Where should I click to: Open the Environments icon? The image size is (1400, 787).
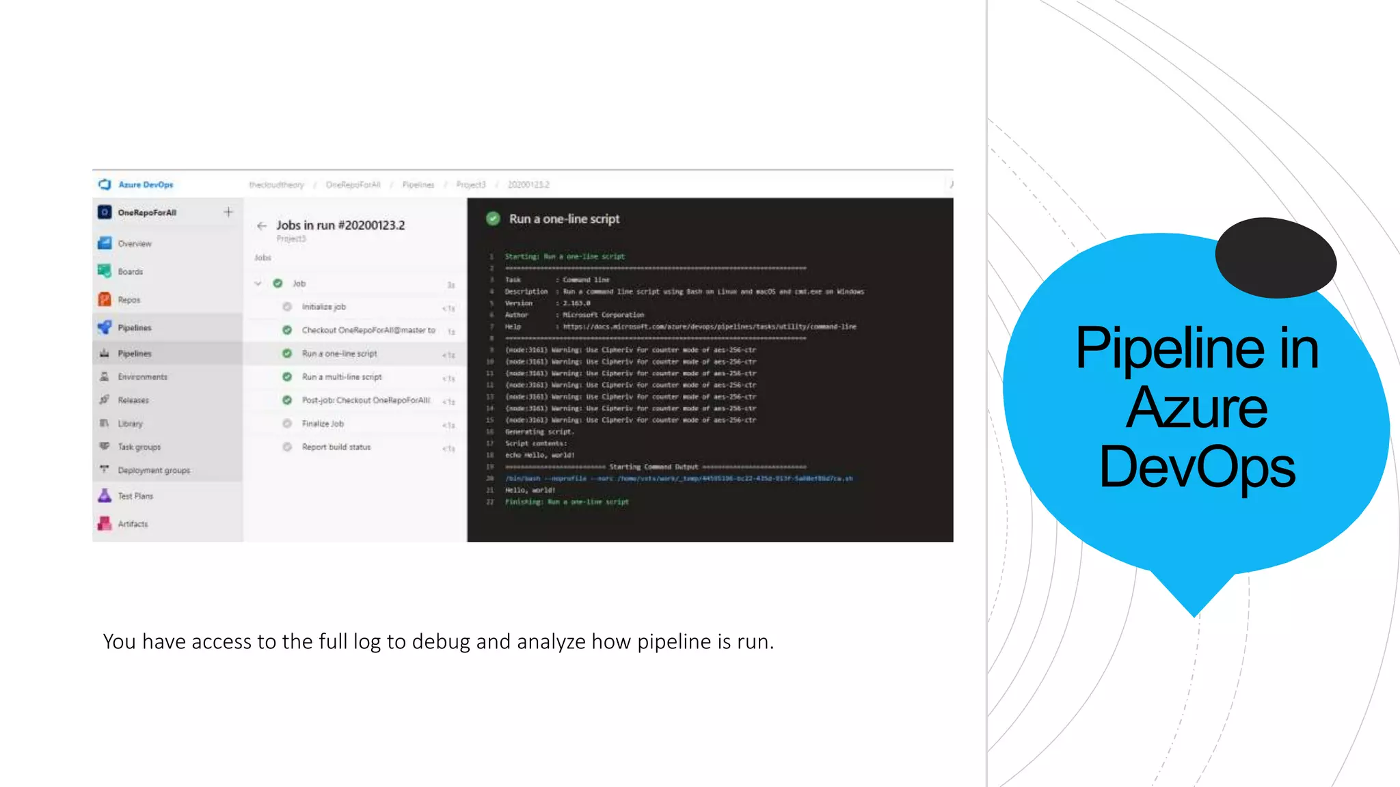[105, 376]
